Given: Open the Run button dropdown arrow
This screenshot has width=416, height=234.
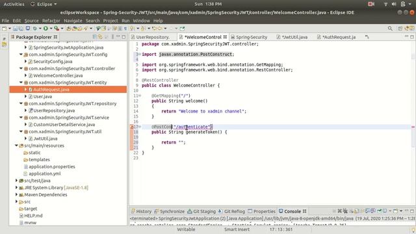Looking at the screenshot, I should pos(51,29).
